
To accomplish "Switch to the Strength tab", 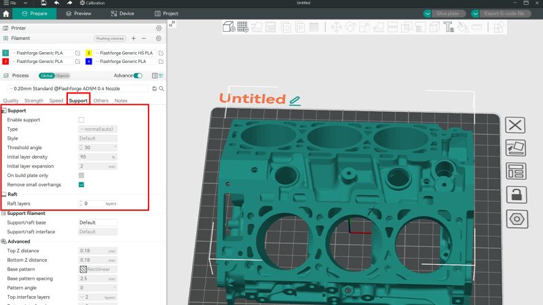I will [x=34, y=100].
